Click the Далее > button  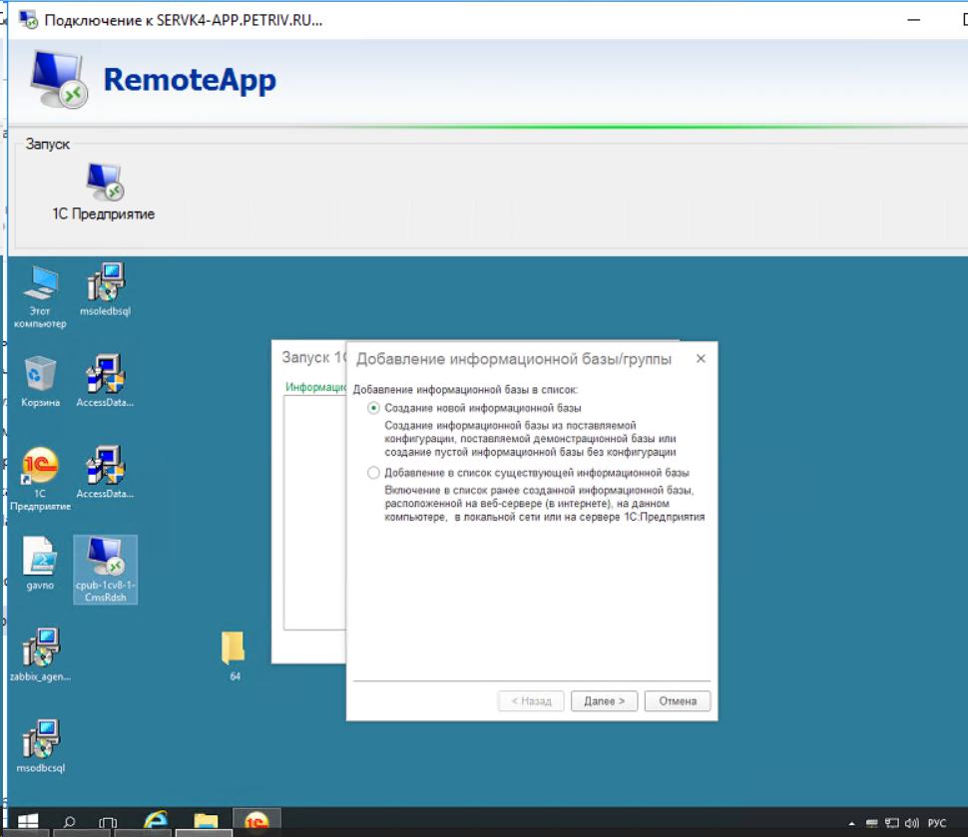tap(604, 701)
